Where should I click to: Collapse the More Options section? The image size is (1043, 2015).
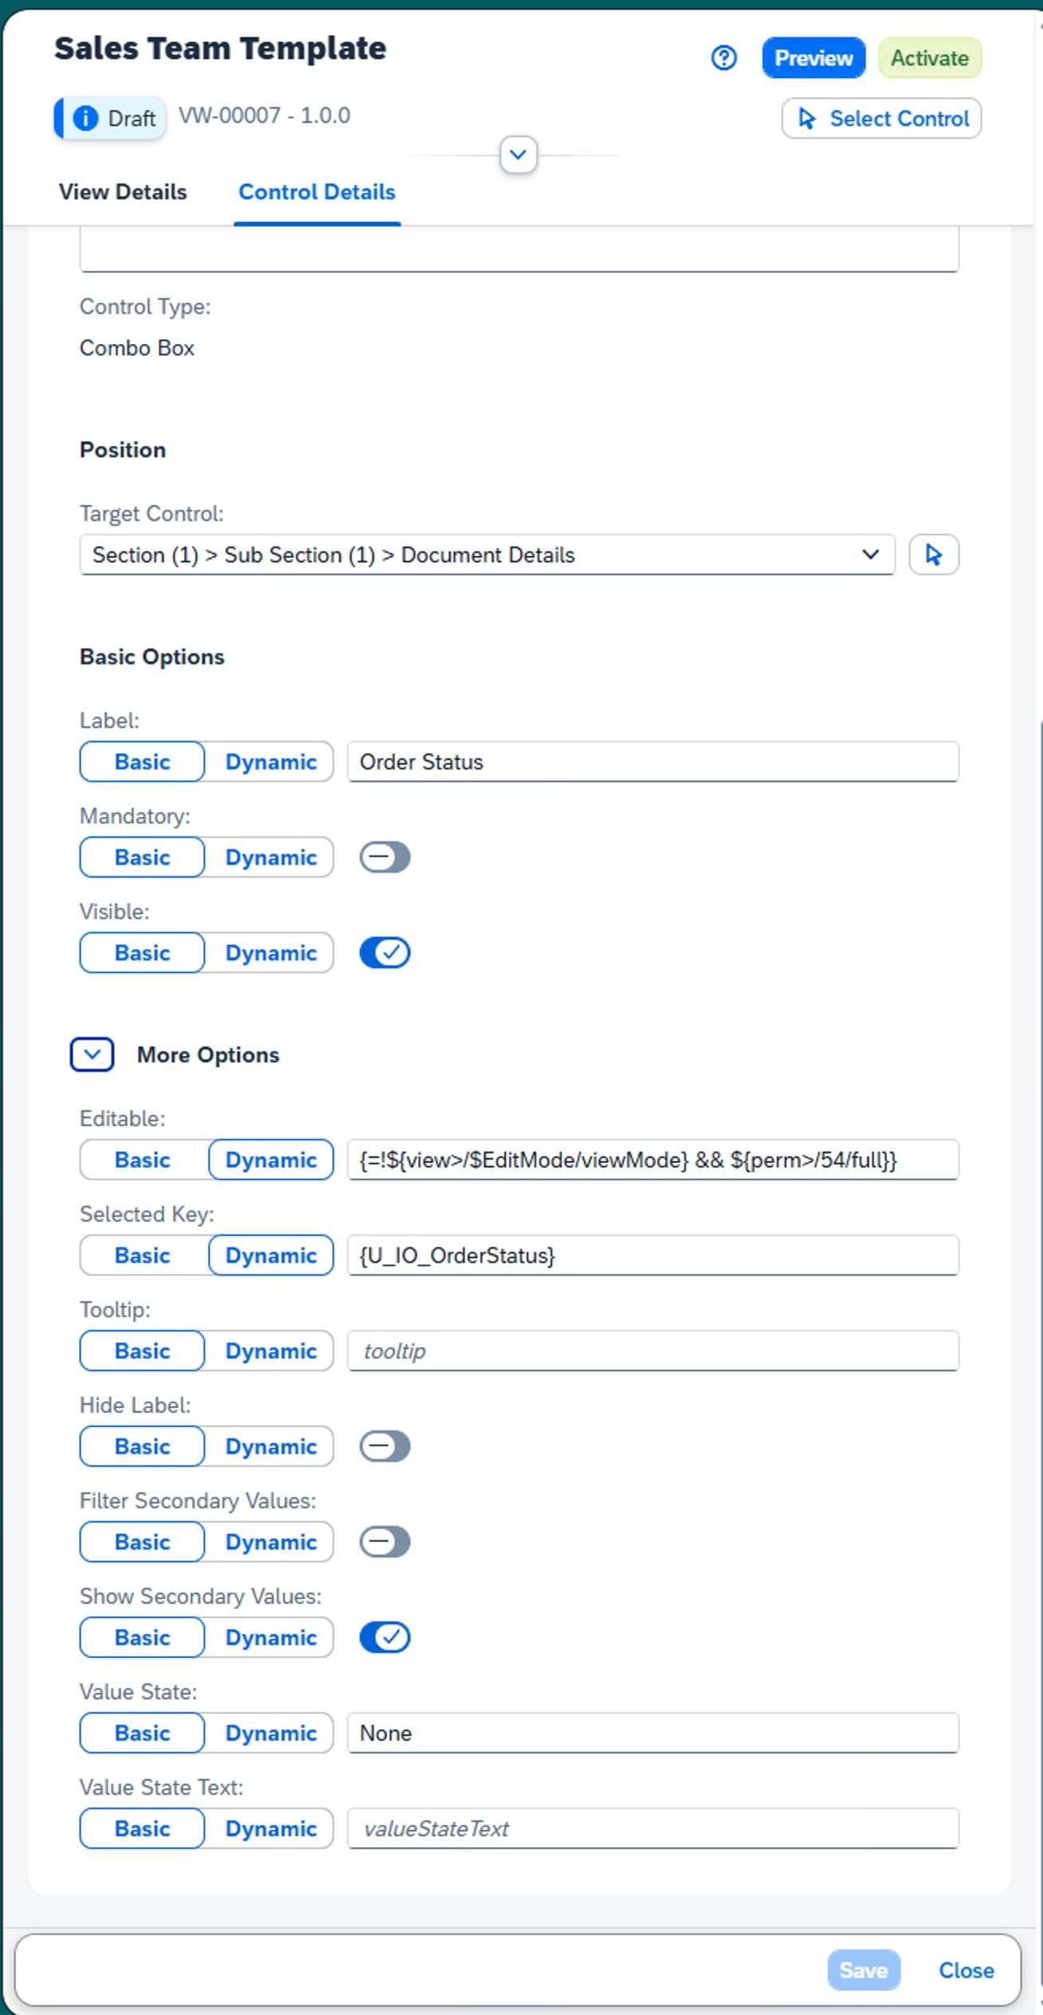click(92, 1054)
